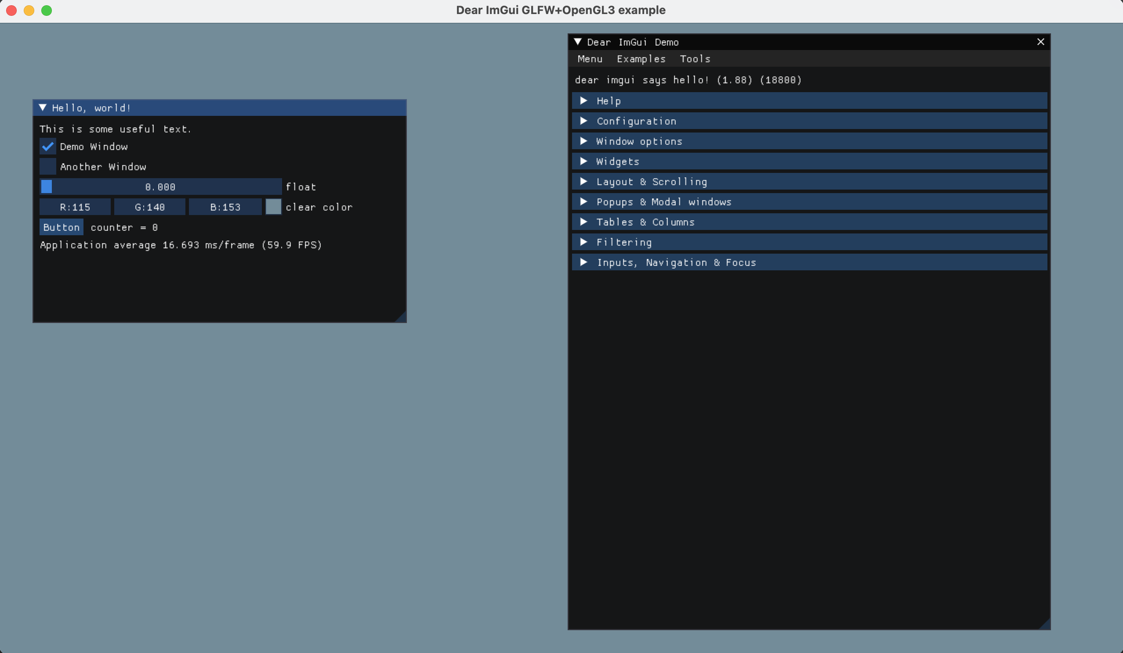This screenshot has width=1123, height=653.
Task: Expand the Help section
Action: (x=809, y=101)
